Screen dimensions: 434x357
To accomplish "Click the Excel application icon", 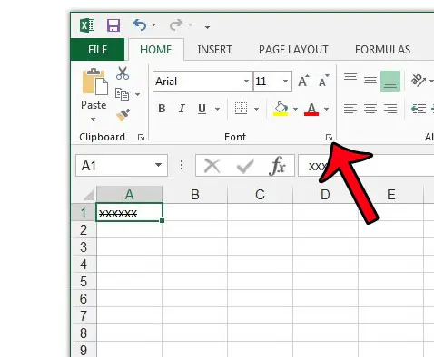I will 87,25.
